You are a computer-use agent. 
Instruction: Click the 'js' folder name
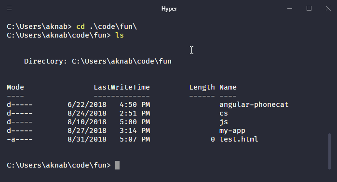coord(224,122)
